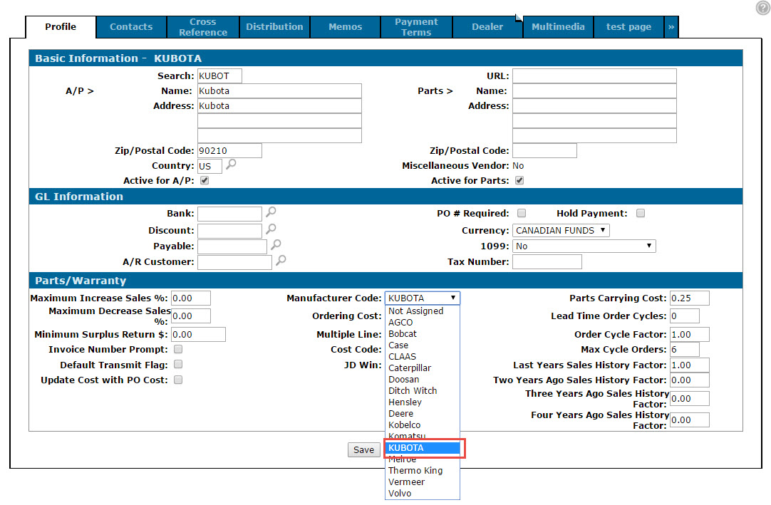The image size is (771, 505).
Task: Check Update Cost with PO Cost
Action: coord(178,380)
